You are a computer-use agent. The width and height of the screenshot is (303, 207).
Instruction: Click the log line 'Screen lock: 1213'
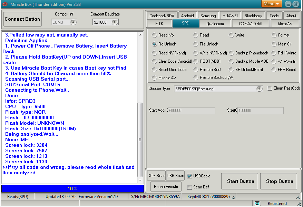[26, 156]
